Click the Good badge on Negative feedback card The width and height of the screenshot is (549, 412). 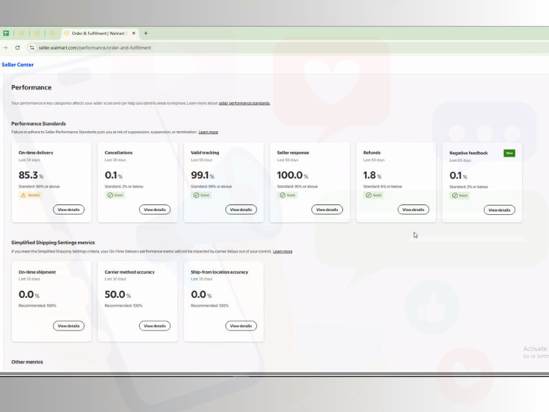coord(460,196)
